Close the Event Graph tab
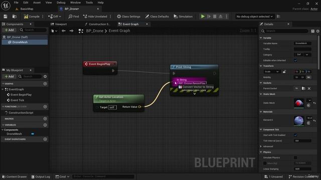Image resolution: width=321 pixels, height=180 pixels. (147, 24)
